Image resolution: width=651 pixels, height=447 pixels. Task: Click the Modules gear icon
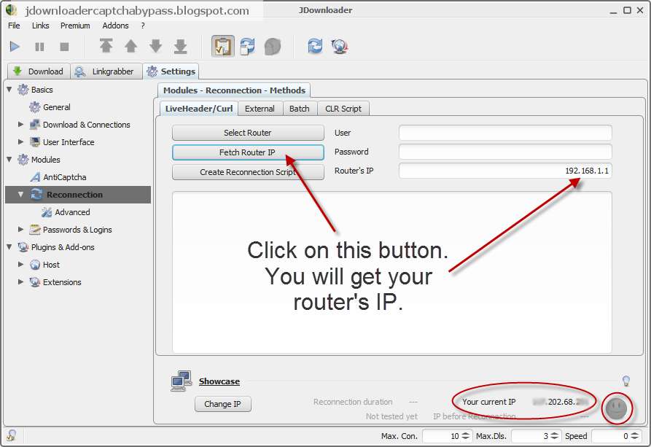(23, 160)
